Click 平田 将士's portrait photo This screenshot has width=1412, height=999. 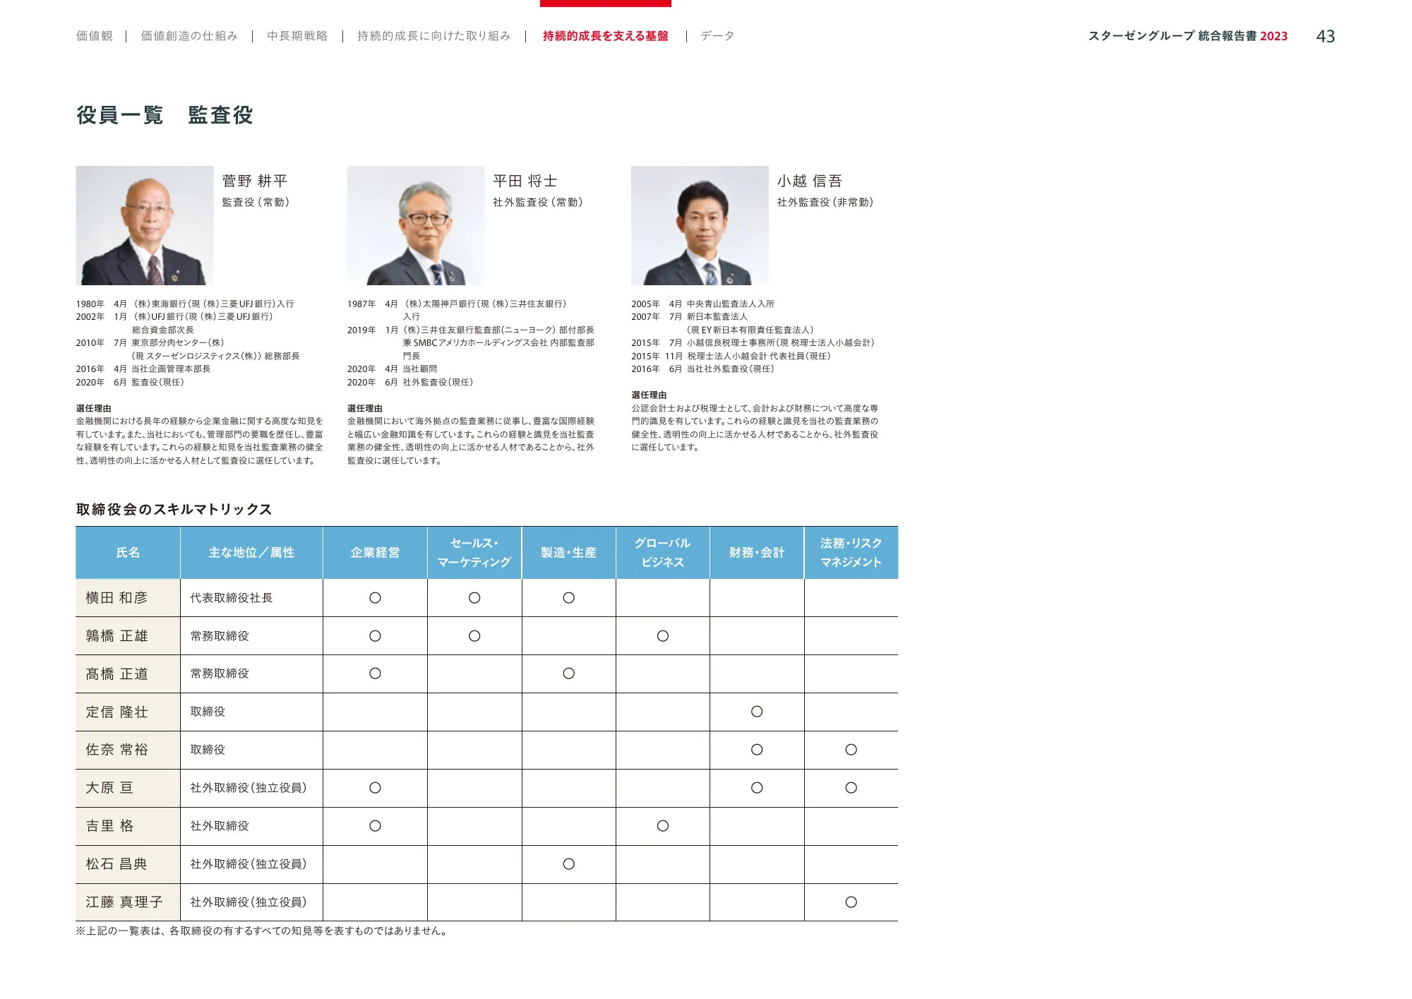415,225
